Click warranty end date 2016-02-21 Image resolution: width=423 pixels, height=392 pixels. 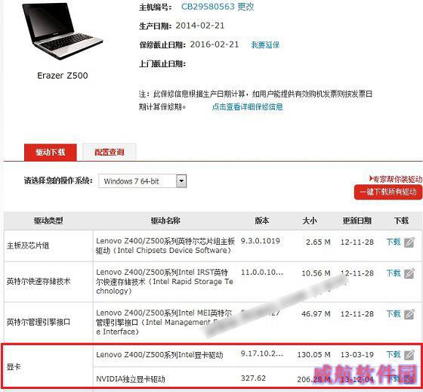tap(215, 45)
